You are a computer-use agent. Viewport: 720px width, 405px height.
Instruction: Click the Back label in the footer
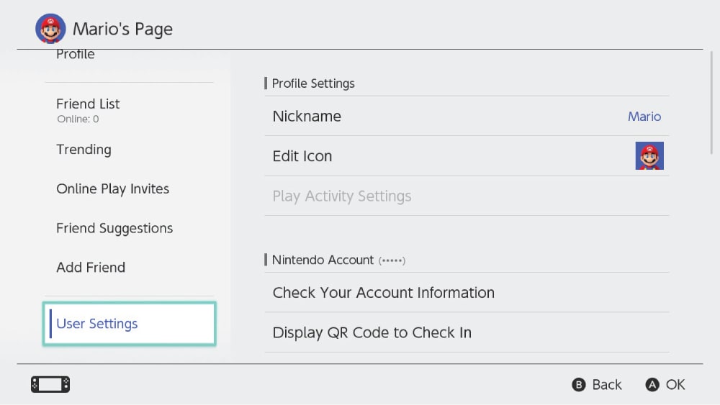point(606,385)
